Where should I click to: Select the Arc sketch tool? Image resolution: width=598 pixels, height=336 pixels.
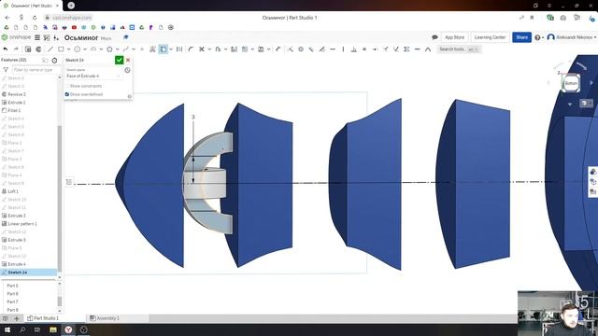pyautogui.click(x=93, y=49)
